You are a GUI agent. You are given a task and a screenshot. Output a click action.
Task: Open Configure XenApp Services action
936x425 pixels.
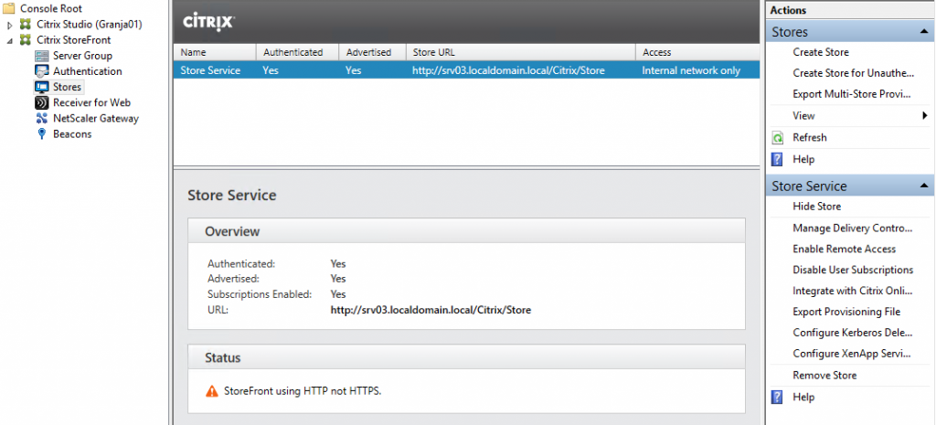click(853, 354)
